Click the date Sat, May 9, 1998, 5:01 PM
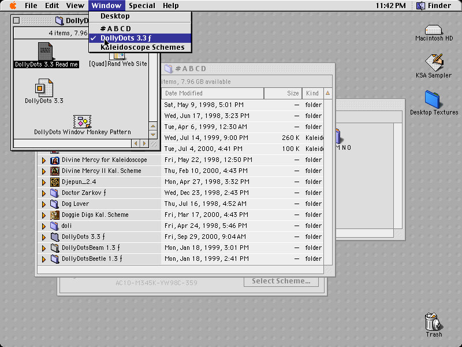The width and height of the screenshot is (462, 347). (x=204, y=105)
